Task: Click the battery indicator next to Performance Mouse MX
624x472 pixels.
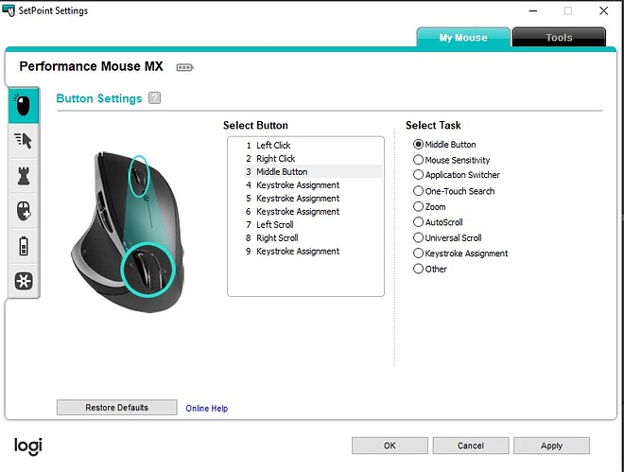Action: click(x=184, y=67)
